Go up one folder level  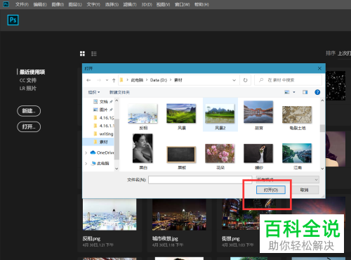pos(114,80)
